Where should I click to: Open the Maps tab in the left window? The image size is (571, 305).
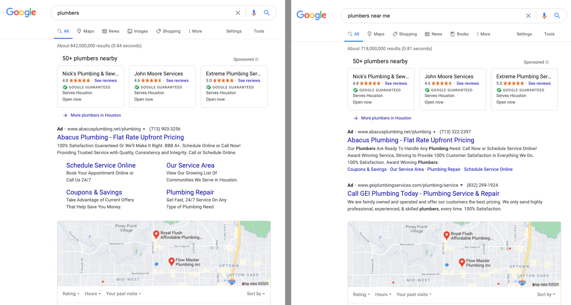[86, 31]
